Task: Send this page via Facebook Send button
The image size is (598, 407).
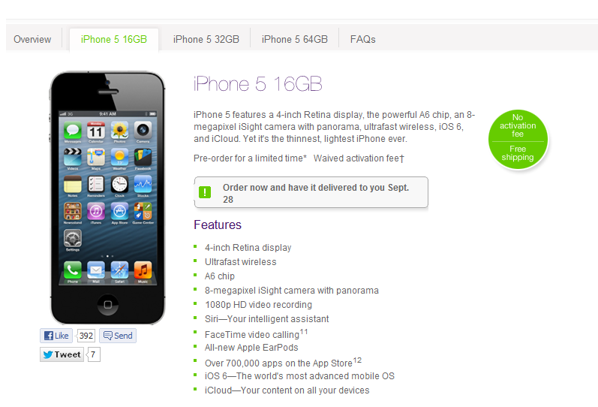Action: click(118, 336)
